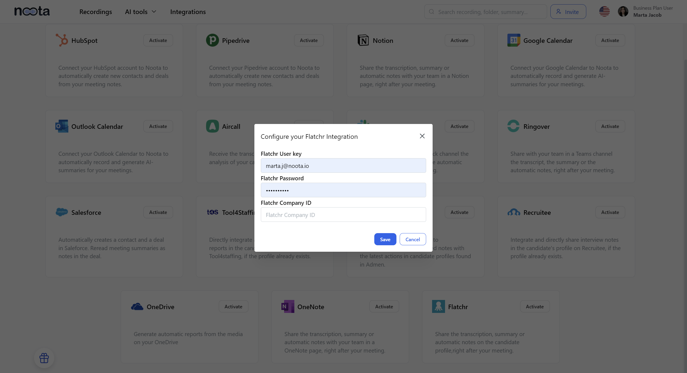This screenshot has height=373, width=687.
Task: Click the search recording input box
Action: (x=486, y=12)
